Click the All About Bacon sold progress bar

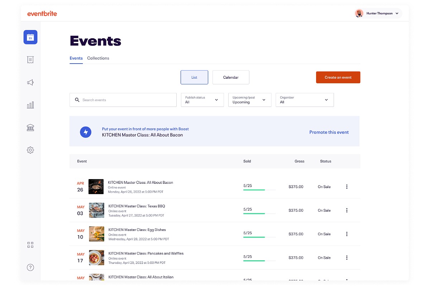pyautogui.click(x=259, y=190)
